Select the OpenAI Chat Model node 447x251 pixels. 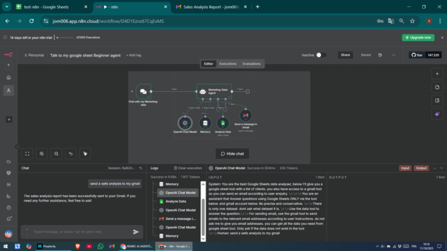185,123
